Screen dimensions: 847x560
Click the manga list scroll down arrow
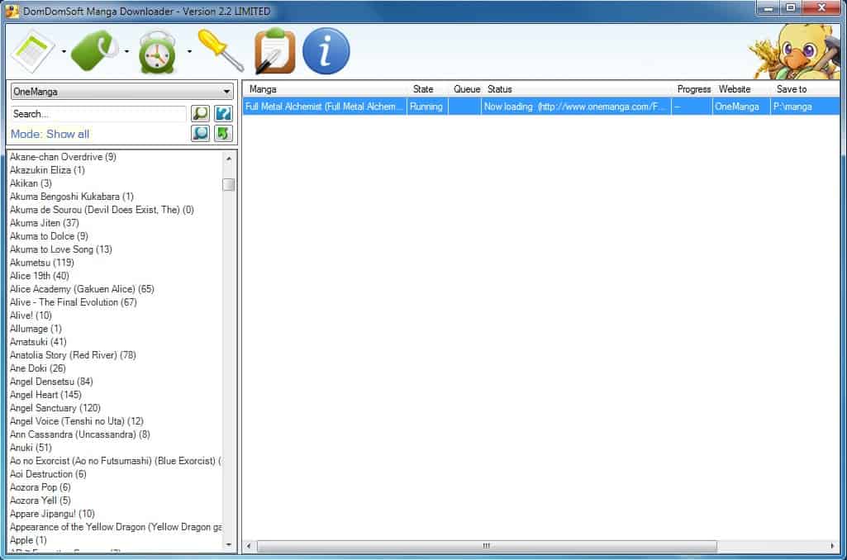pos(229,545)
